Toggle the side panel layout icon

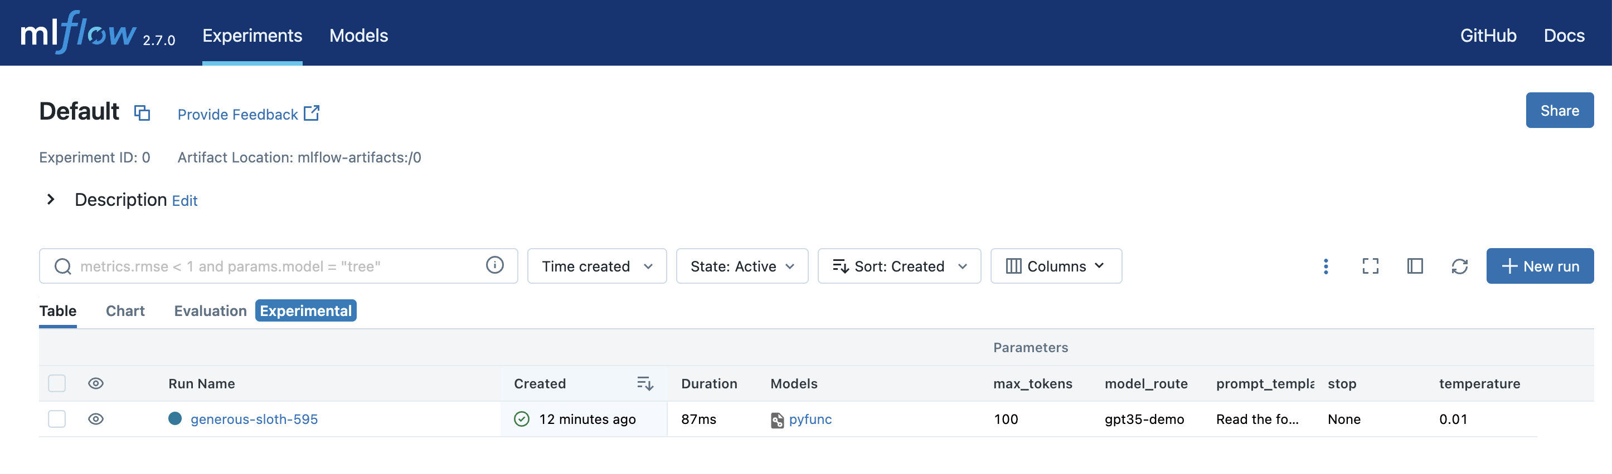coord(1414,266)
